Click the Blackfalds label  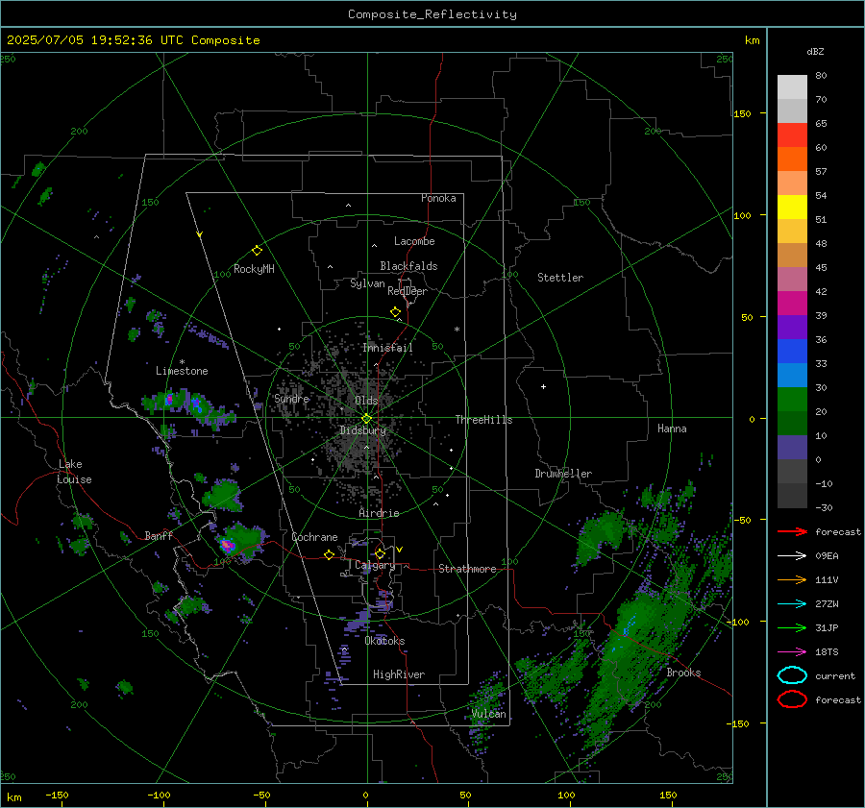point(408,266)
